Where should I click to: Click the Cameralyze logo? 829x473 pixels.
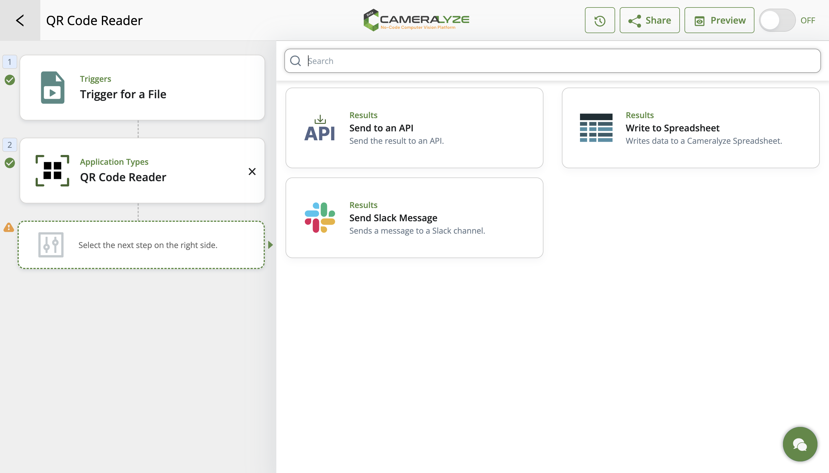pyautogui.click(x=416, y=20)
